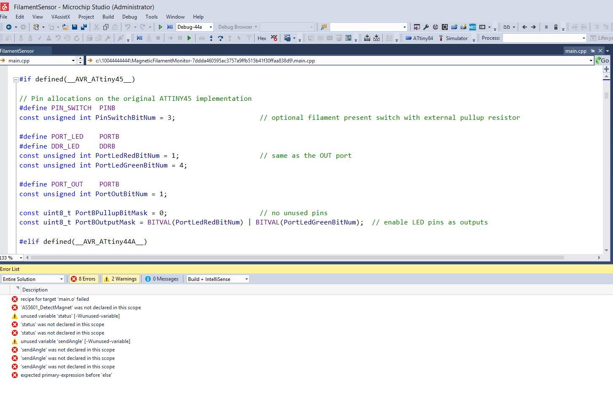The height and width of the screenshot is (397, 613).
Task: Click the vertical scrollbar thumb of editor
Action: pyautogui.click(x=606, y=95)
